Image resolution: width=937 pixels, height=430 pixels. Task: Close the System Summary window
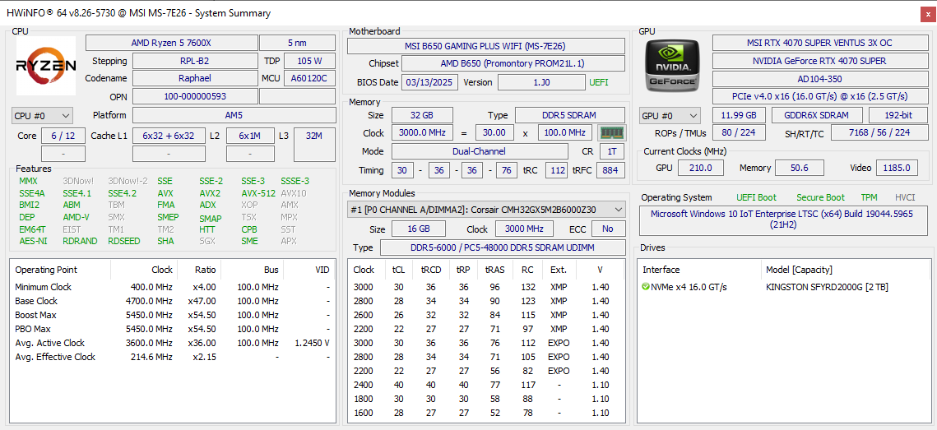coord(927,13)
